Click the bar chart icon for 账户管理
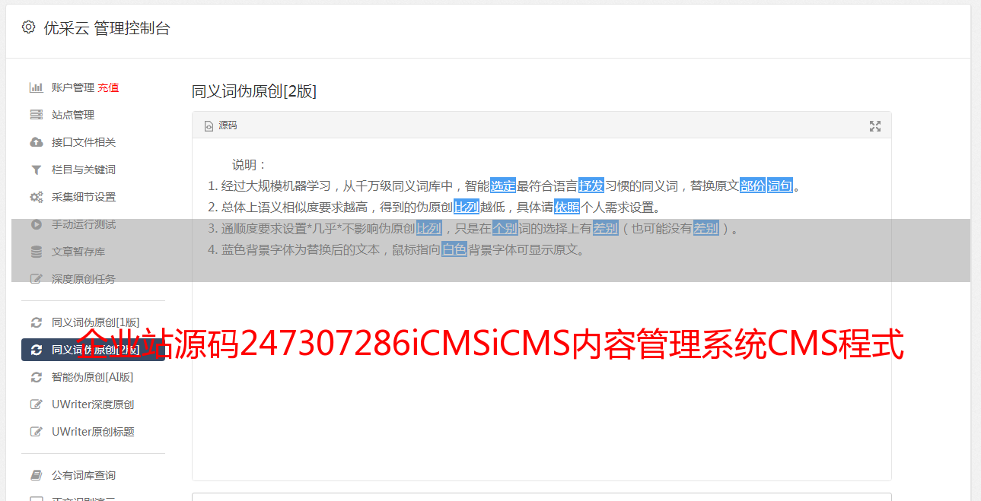Screen dimensions: 981x501 coord(36,87)
